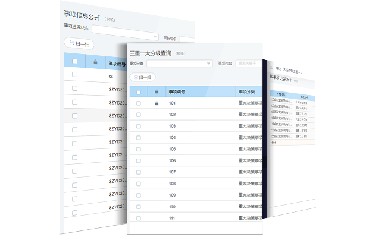Toggle the select-all checkbox in the 事项信息公开 header

point(74,61)
